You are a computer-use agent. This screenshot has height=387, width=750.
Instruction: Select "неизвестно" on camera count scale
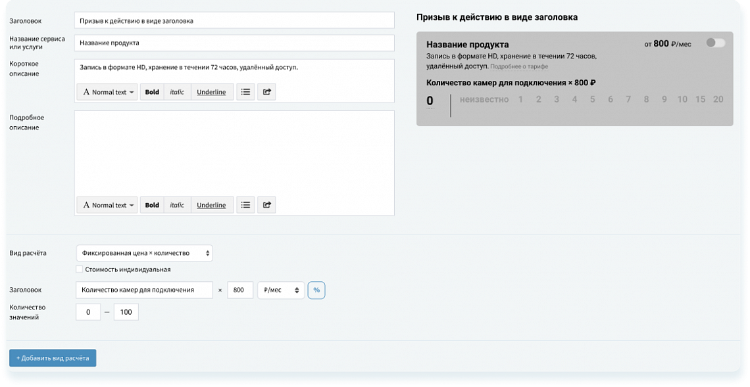click(x=484, y=99)
